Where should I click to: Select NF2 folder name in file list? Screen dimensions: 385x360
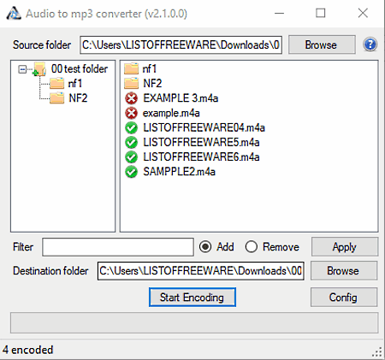[x=152, y=84]
